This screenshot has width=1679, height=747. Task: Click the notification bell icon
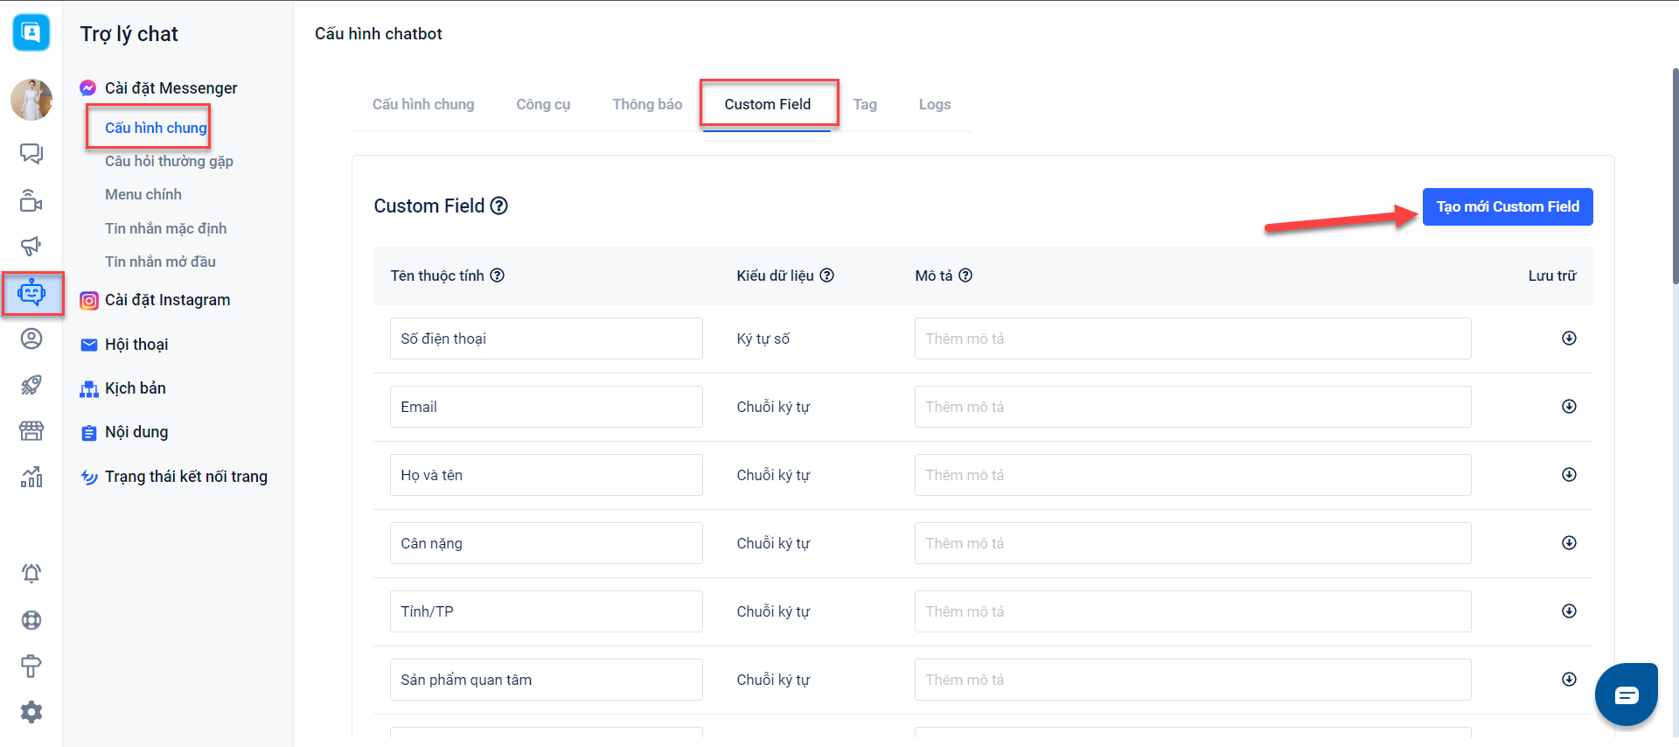[x=31, y=574]
